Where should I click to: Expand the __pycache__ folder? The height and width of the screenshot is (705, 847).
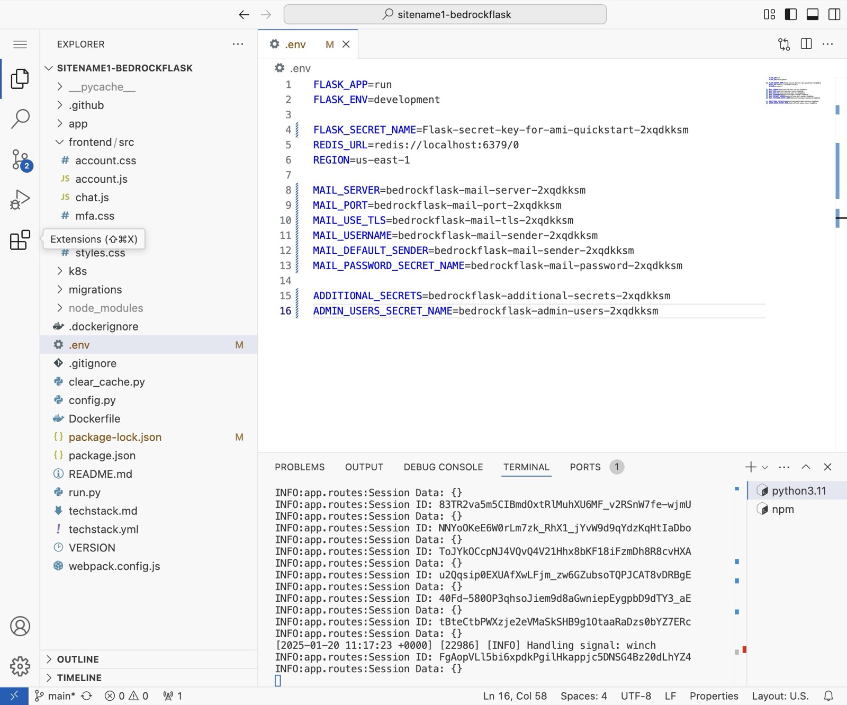pos(149,87)
